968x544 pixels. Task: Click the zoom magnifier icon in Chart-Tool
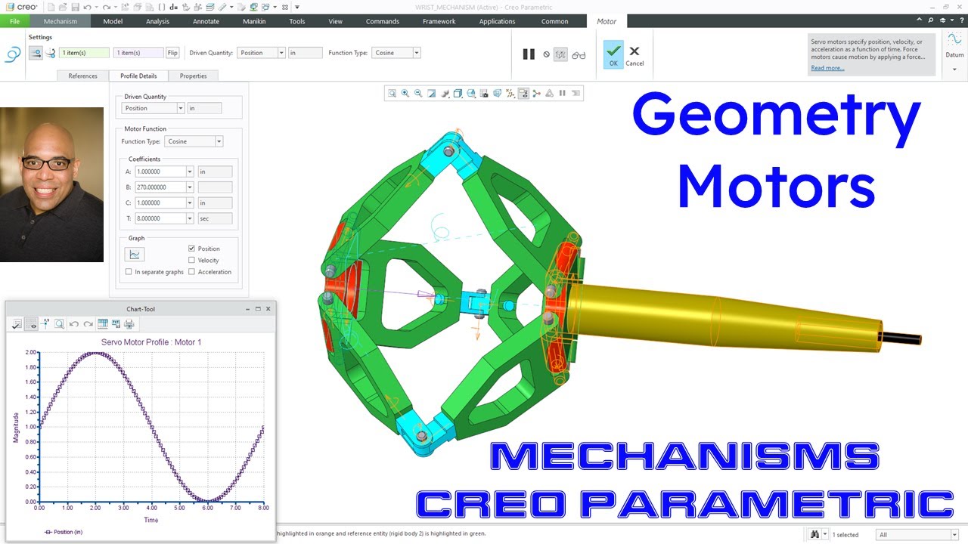click(59, 324)
